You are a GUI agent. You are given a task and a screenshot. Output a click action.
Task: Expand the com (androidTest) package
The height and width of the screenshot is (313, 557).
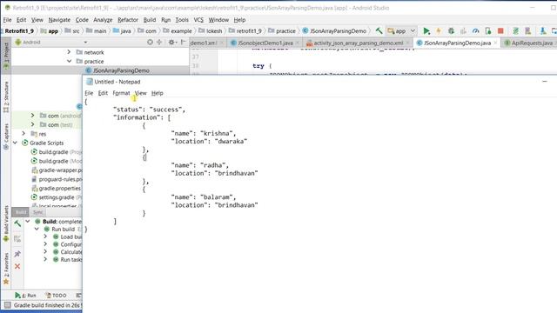pyautogui.click(x=33, y=116)
